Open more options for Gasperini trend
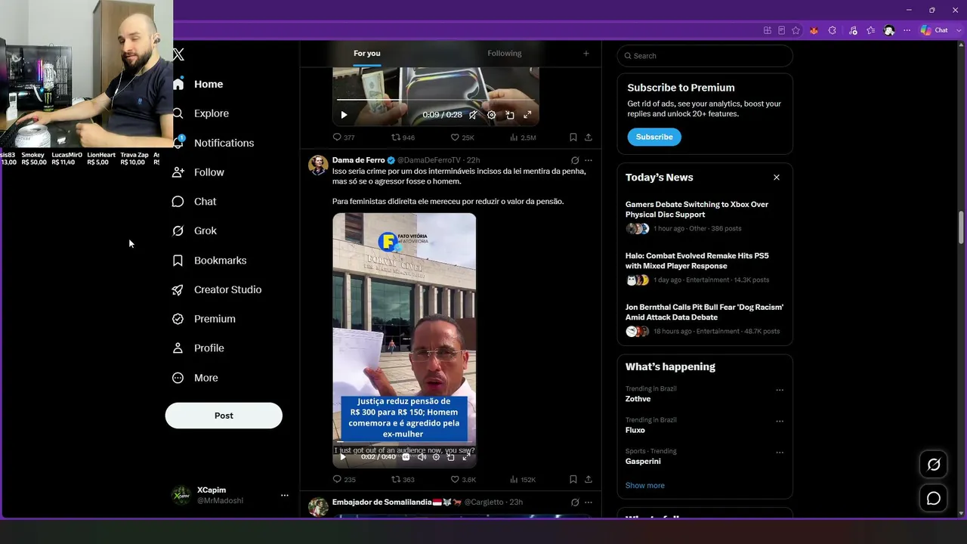The image size is (967, 544). pyautogui.click(x=780, y=453)
